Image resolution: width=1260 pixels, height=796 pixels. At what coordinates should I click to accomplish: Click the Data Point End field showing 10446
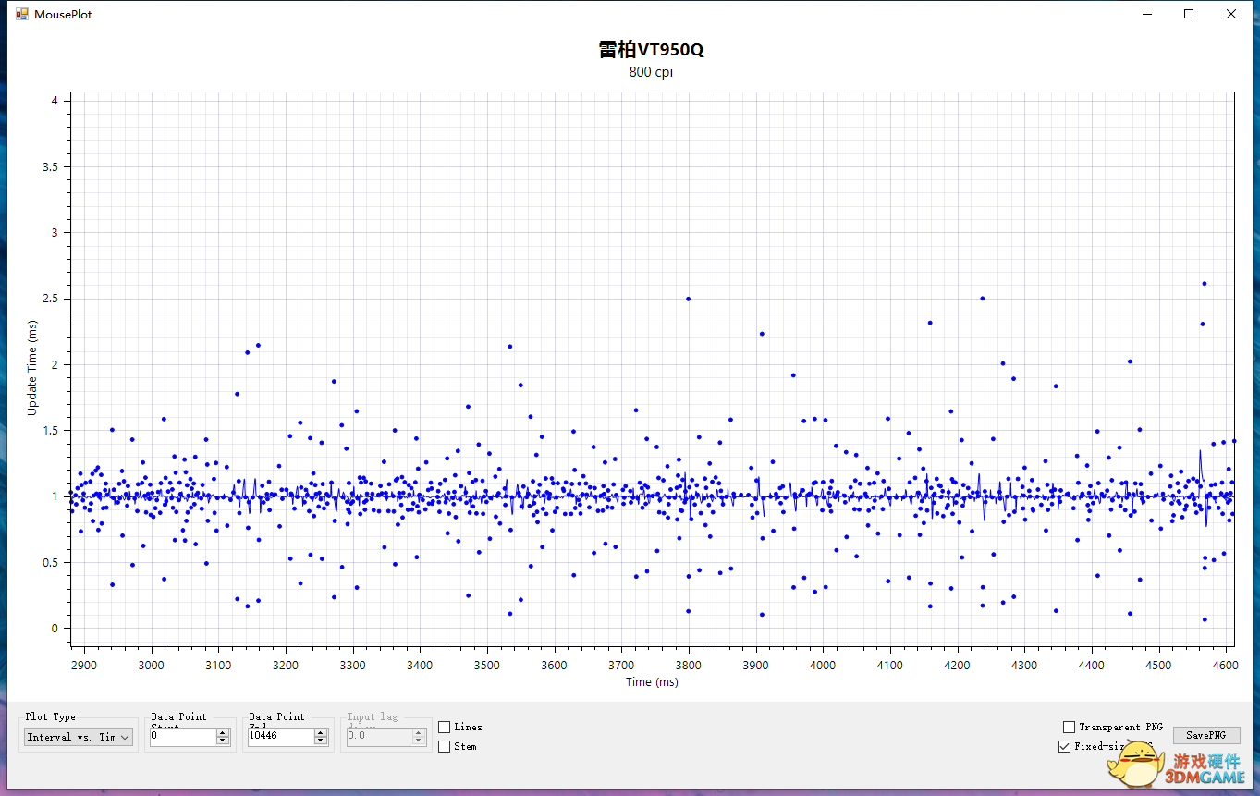(280, 737)
